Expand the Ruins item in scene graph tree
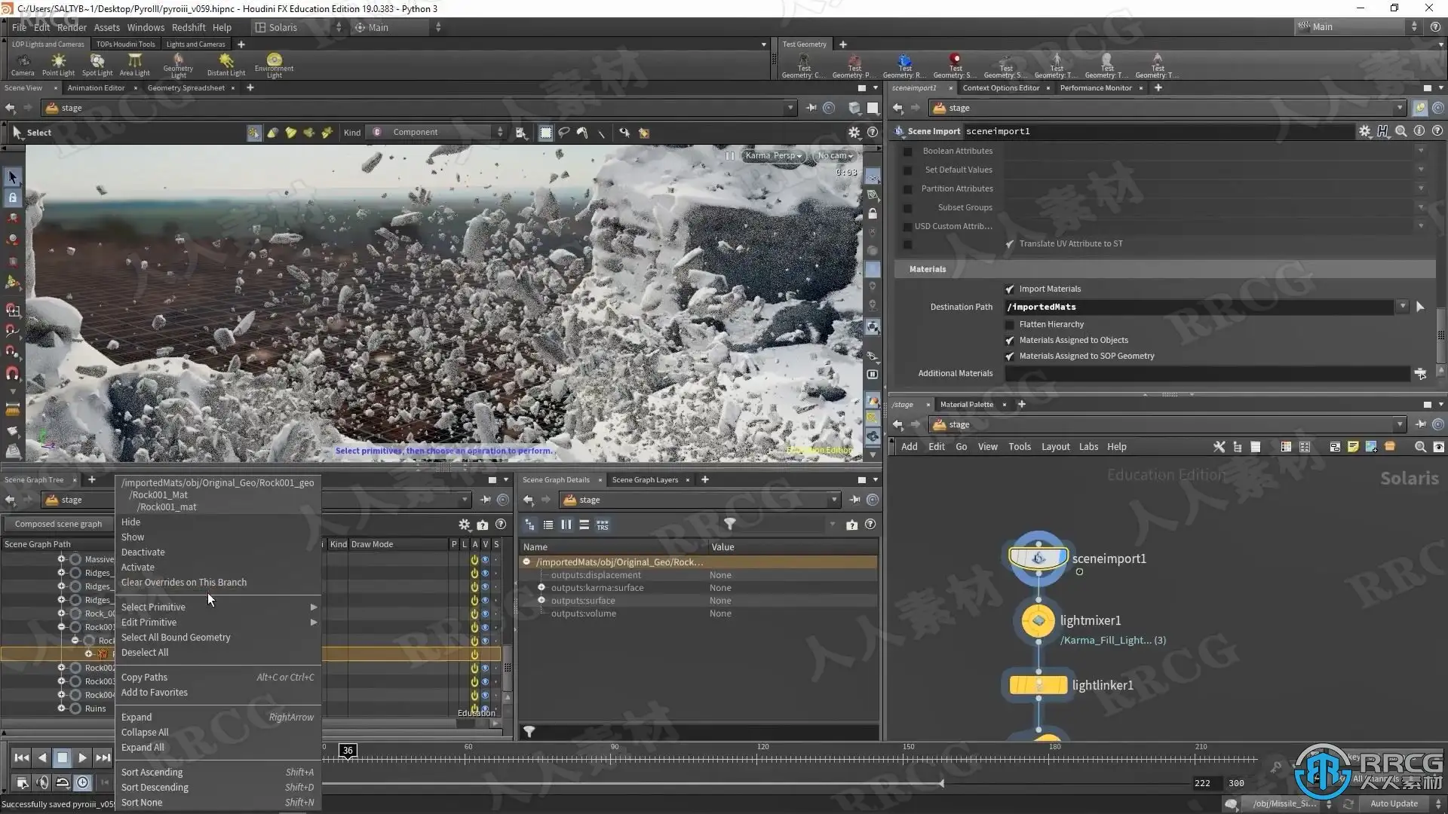 coord(62,708)
